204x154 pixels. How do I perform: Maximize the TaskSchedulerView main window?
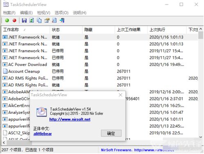[181, 5]
